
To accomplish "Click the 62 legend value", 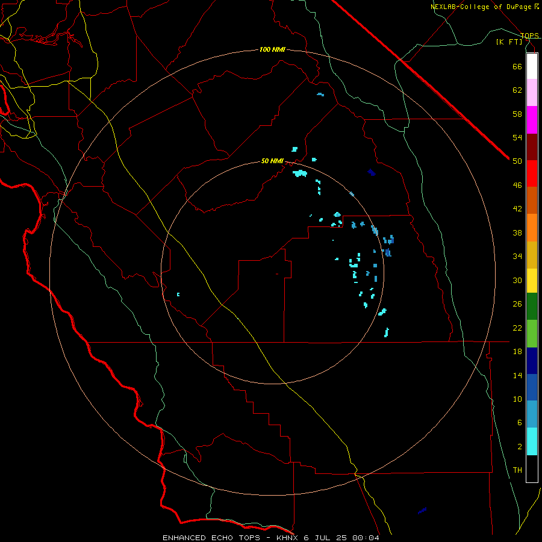I will click(517, 90).
